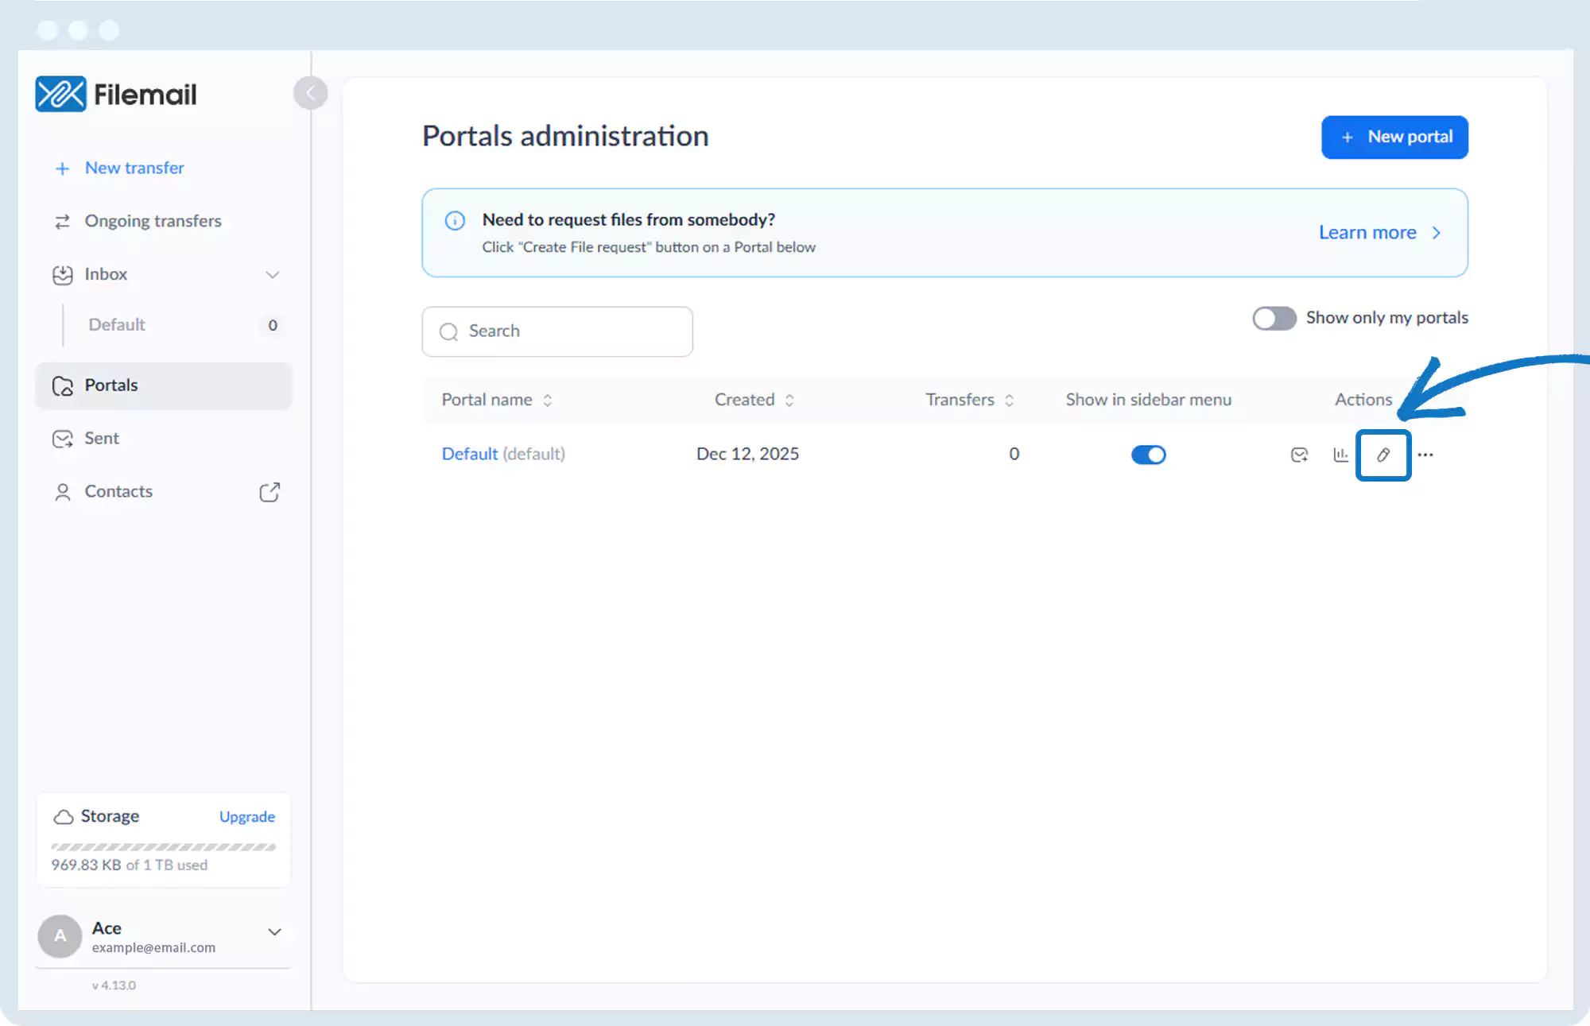The image size is (1590, 1026).
Task: Open the Sent menu item
Action: (x=102, y=439)
